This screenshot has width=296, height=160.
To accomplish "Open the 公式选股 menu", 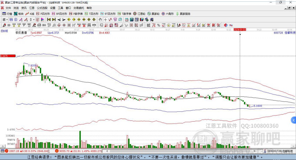I will point(42,8).
